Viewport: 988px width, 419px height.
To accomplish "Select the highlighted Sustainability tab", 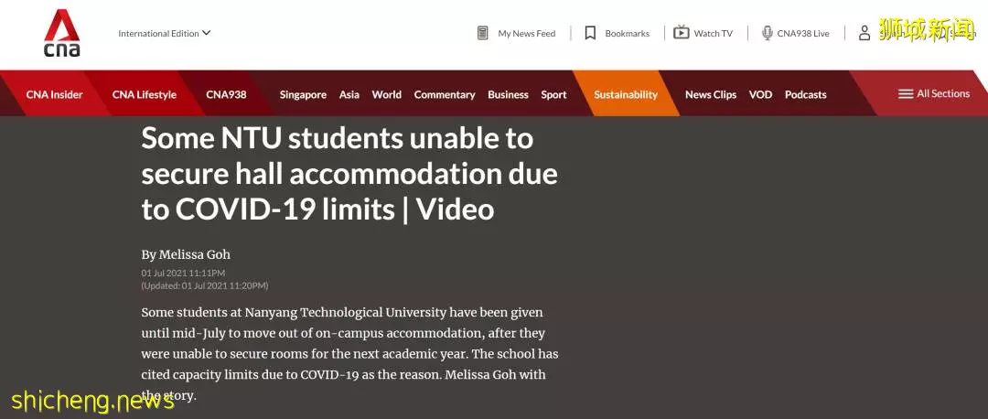I will pos(626,94).
